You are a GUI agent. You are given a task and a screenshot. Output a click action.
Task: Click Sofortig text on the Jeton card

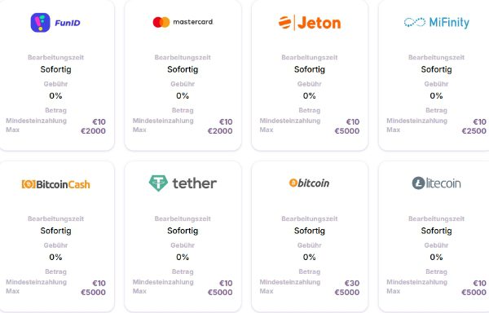tap(310, 69)
